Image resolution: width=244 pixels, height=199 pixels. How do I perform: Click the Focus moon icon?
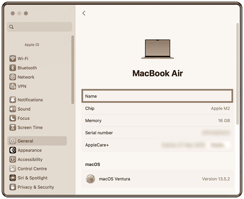[13, 118]
